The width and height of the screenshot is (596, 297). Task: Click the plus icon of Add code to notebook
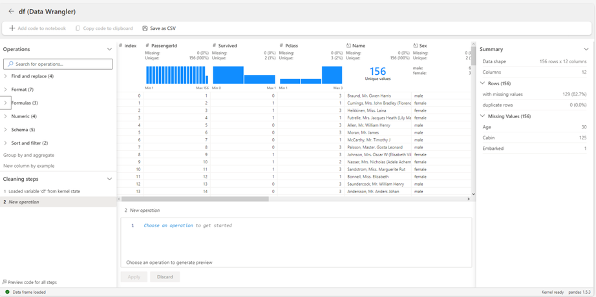coord(12,28)
